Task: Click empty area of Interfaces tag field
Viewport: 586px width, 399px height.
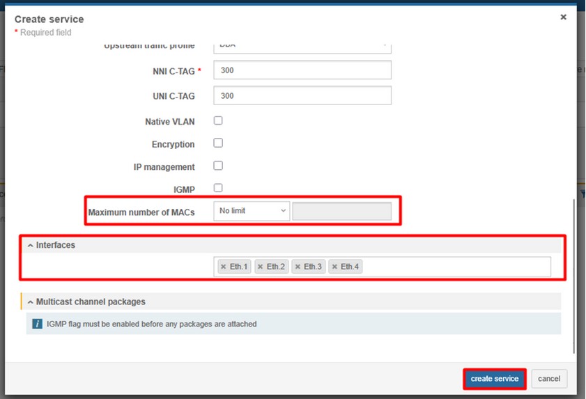Action: [453, 267]
